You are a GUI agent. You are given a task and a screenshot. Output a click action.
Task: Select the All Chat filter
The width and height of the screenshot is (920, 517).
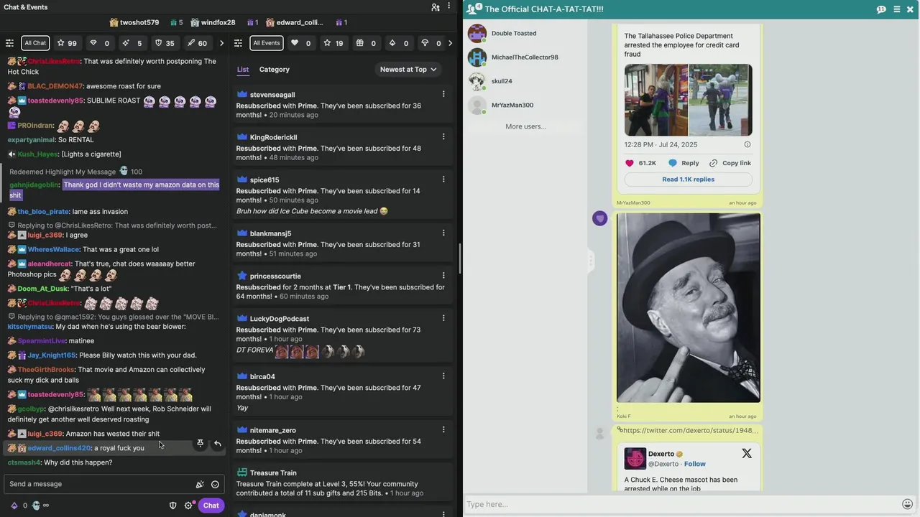pos(35,43)
